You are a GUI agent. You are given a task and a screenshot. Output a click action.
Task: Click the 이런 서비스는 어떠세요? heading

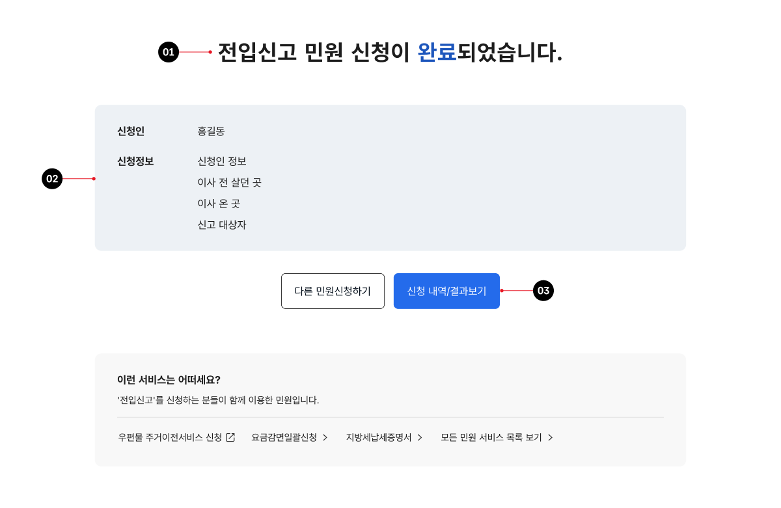point(169,380)
